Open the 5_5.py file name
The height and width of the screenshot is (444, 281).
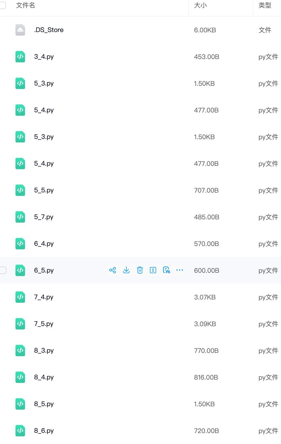coord(44,190)
